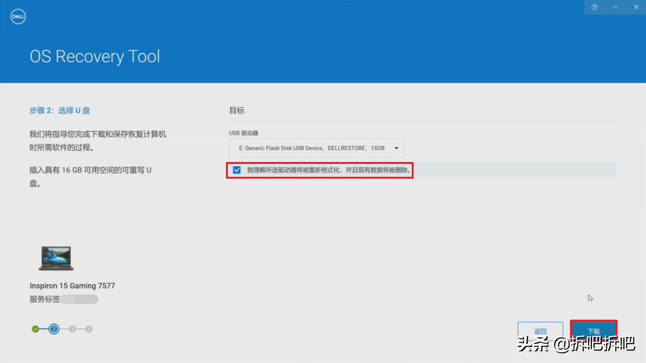Click the green checkmark icon for step 1
This screenshot has height=363, width=646.
tap(35, 328)
